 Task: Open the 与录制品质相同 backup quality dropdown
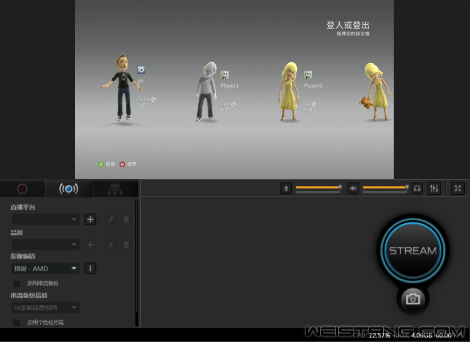(x=45, y=308)
